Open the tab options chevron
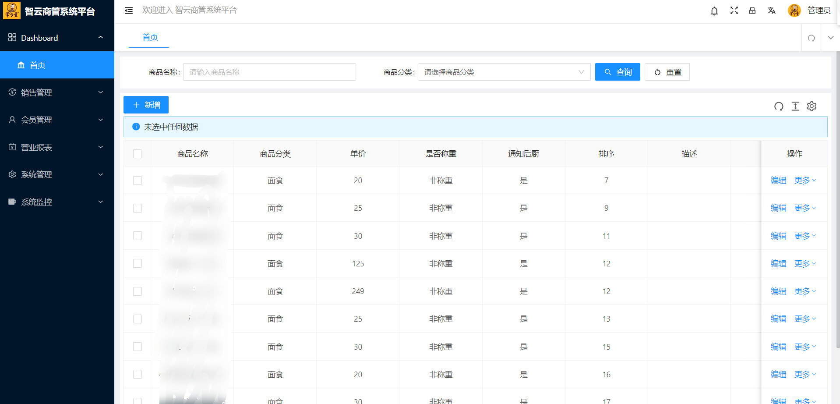This screenshot has height=404, width=840. click(830, 38)
